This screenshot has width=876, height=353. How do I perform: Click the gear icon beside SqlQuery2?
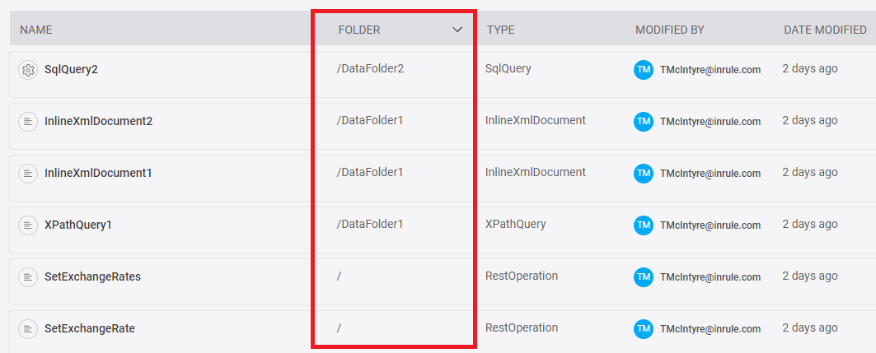28,70
